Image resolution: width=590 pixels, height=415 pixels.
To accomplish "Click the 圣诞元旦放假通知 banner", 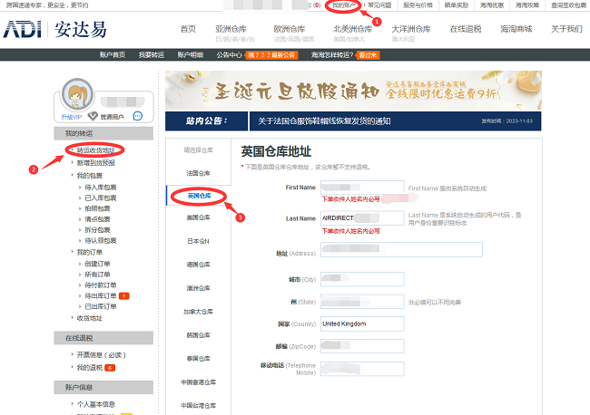I will click(373, 91).
